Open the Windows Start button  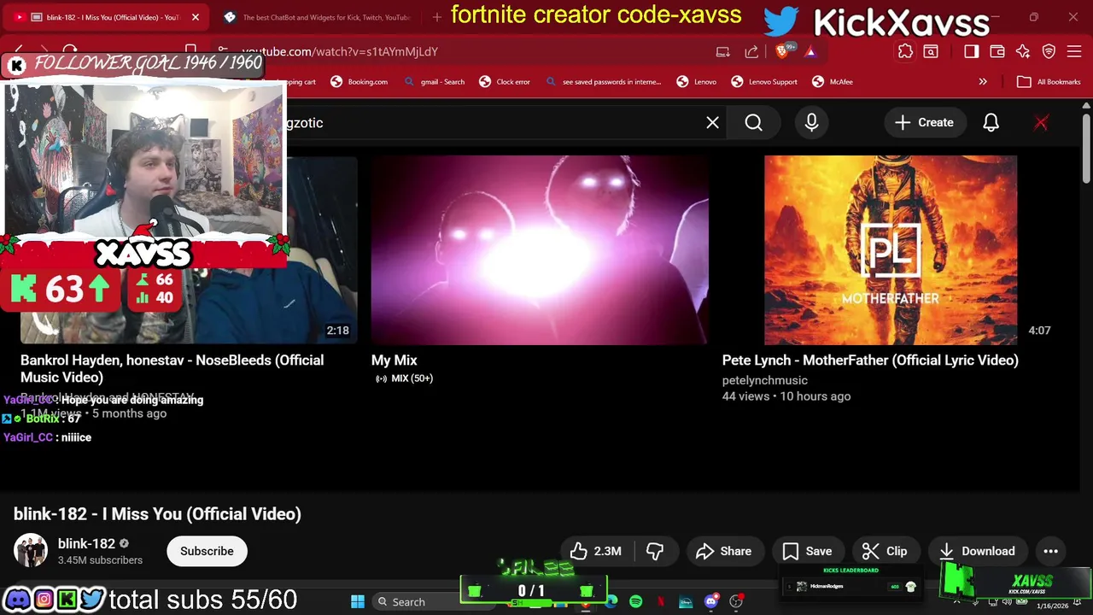tap(358, 601)
